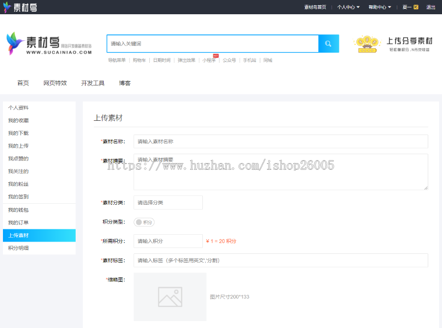Click the 上传分享素材 coin banner
Image resolution: width=442 pixels, height=328 pixels.
[393, 44]
